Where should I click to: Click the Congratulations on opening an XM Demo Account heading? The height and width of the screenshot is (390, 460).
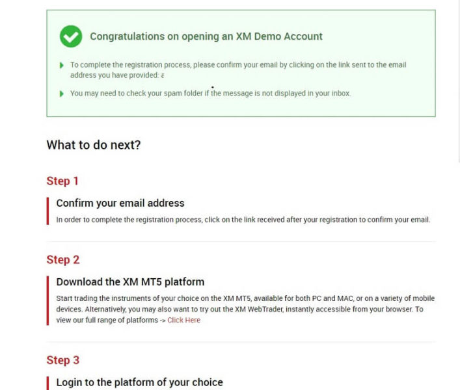click(206, 36)
